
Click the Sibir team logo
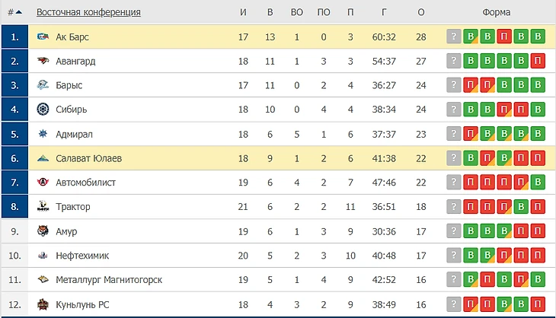click(43, 110)
